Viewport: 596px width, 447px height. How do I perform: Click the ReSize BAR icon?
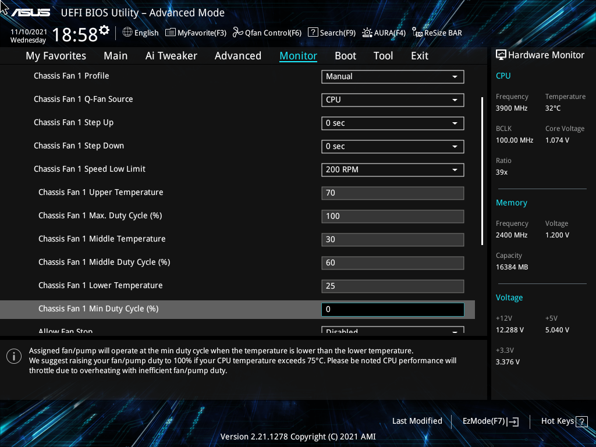pyautogui.click(x=417, y=33)
